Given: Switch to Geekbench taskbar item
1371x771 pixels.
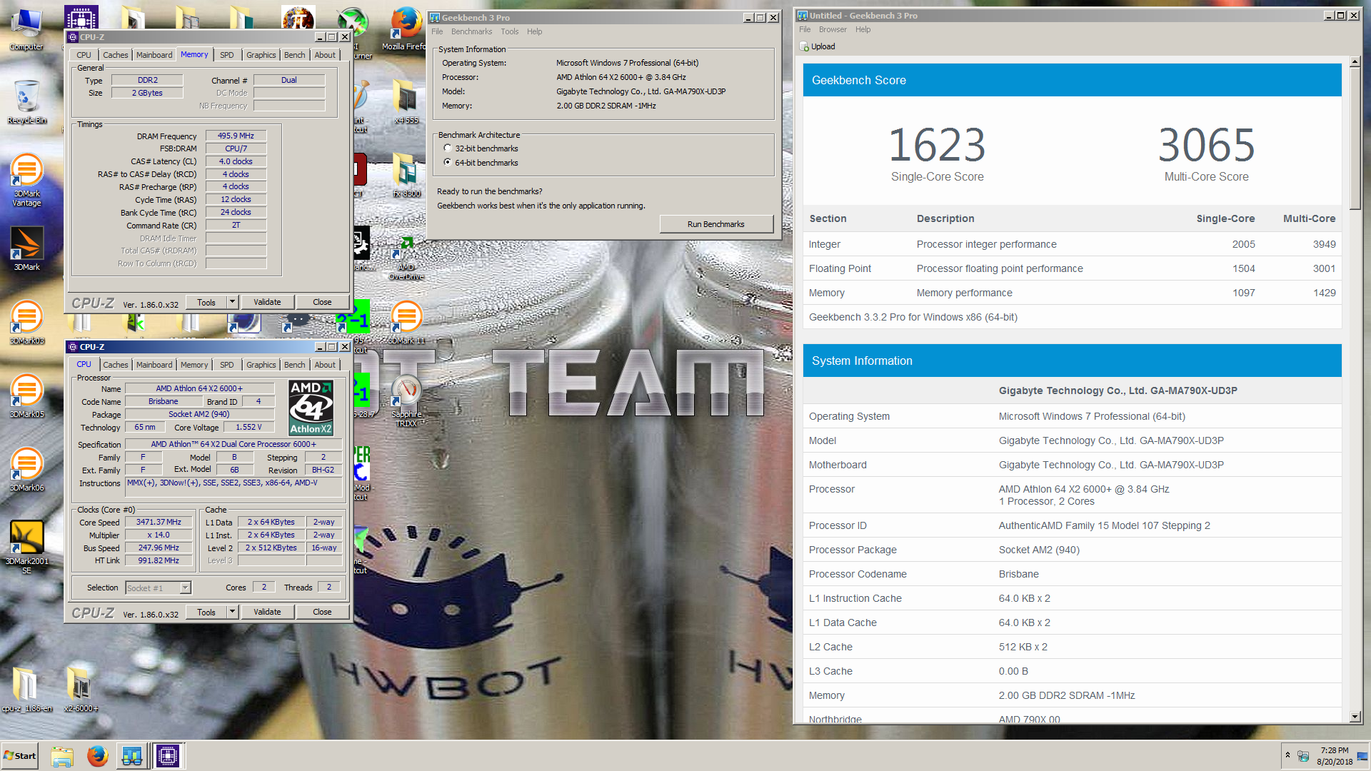Looking at the screenshot, I should coord(132,756).
